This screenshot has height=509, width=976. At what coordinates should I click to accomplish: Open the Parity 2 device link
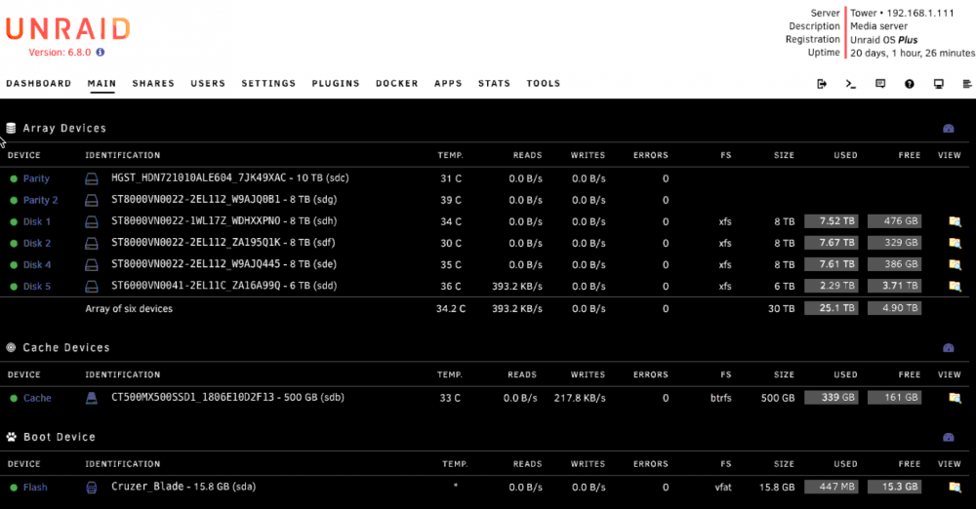tap(40, 200)
